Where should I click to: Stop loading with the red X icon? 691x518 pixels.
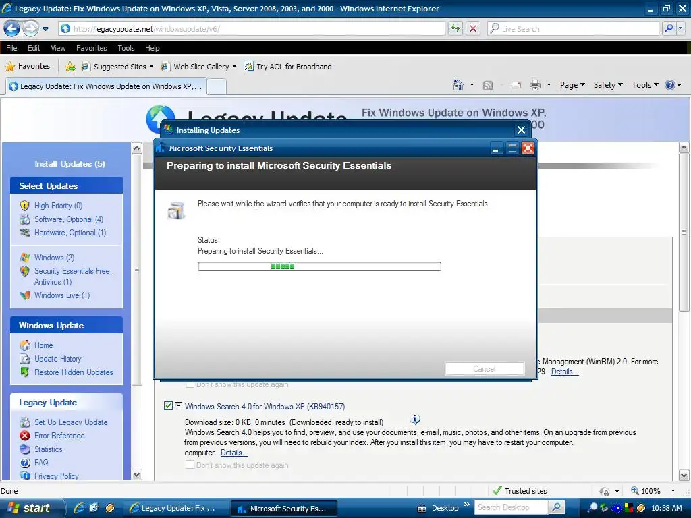tap(473, 29)
